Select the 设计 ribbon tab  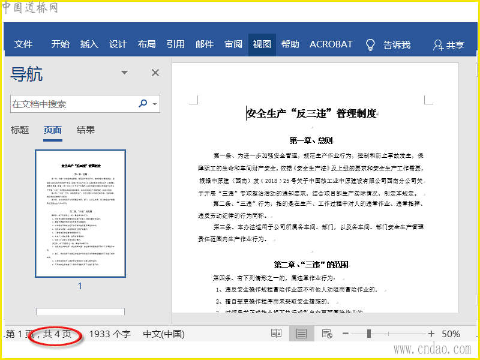click(118, 44)
